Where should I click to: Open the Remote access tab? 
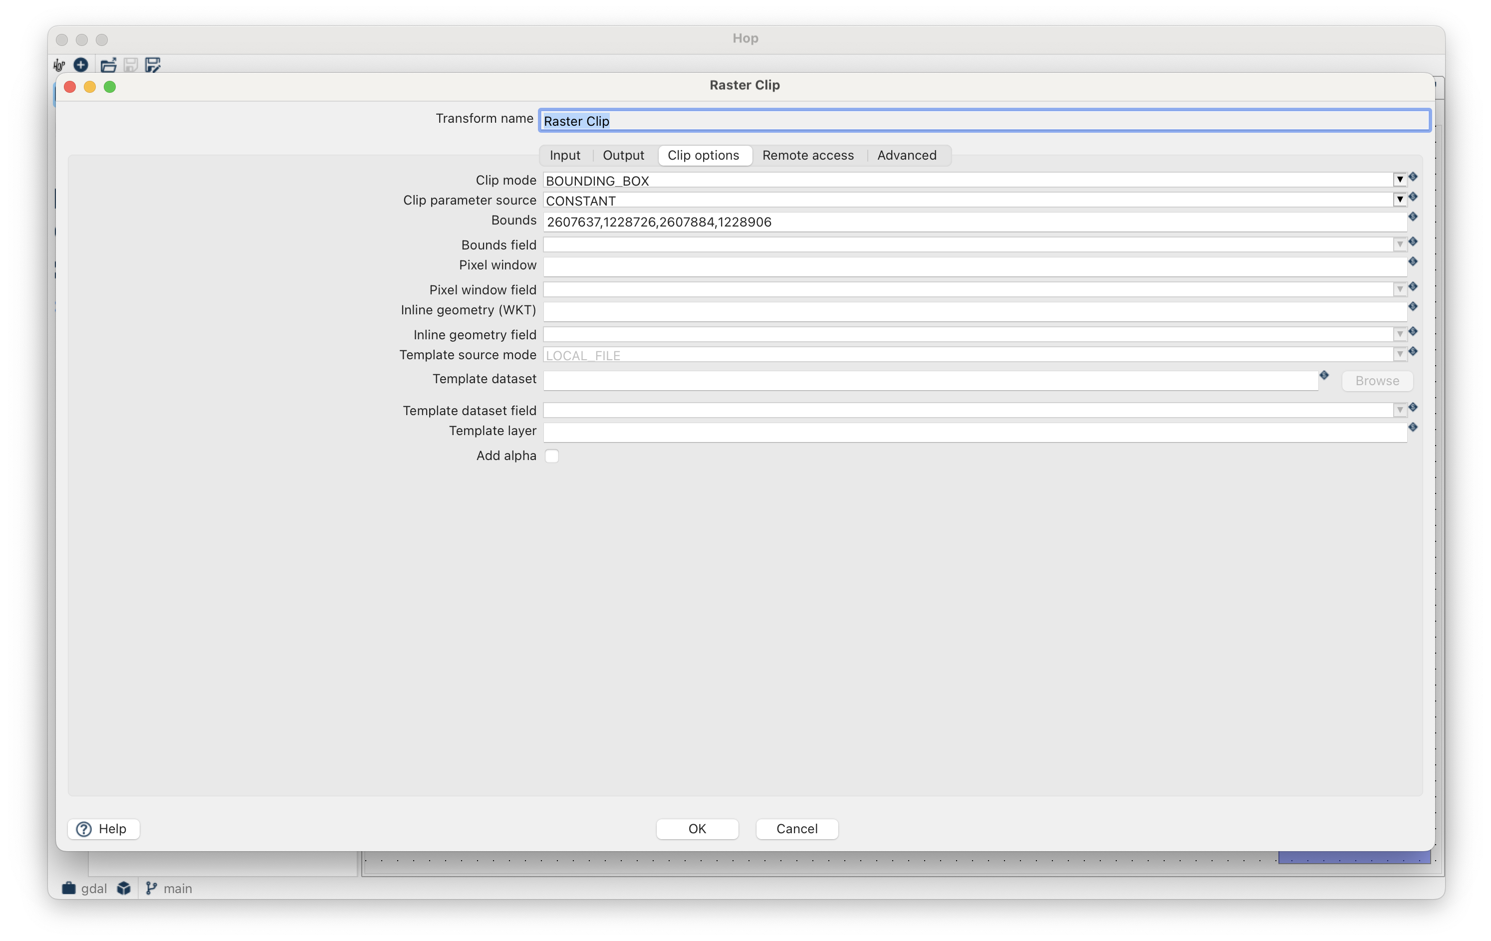807,155
